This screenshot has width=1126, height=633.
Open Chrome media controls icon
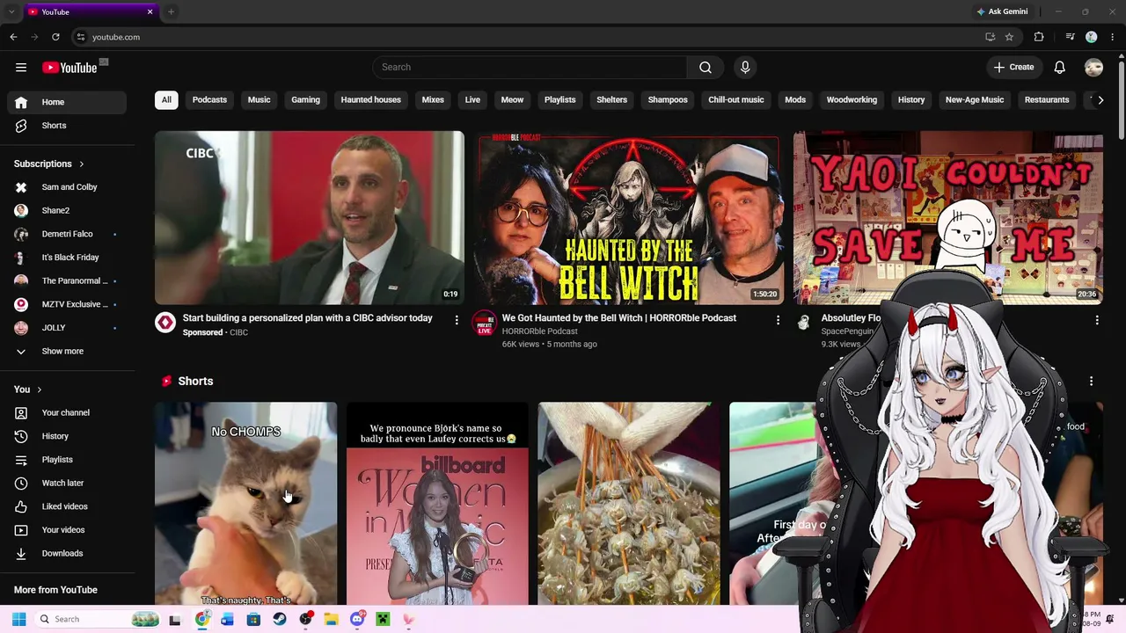tap(1070, 37)
